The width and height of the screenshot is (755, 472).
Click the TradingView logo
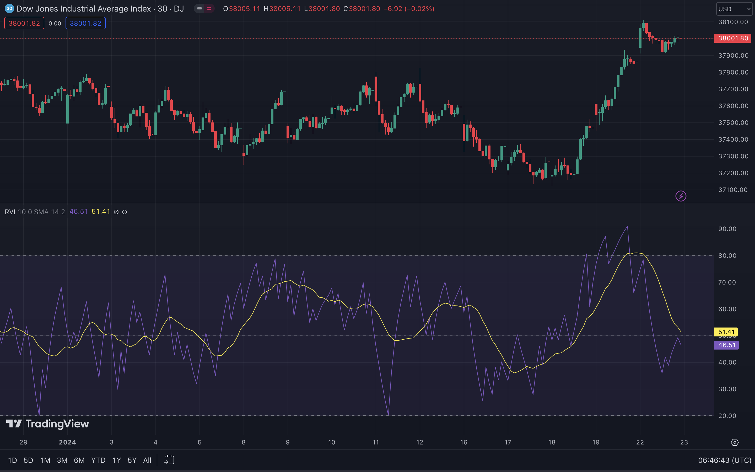48,423
